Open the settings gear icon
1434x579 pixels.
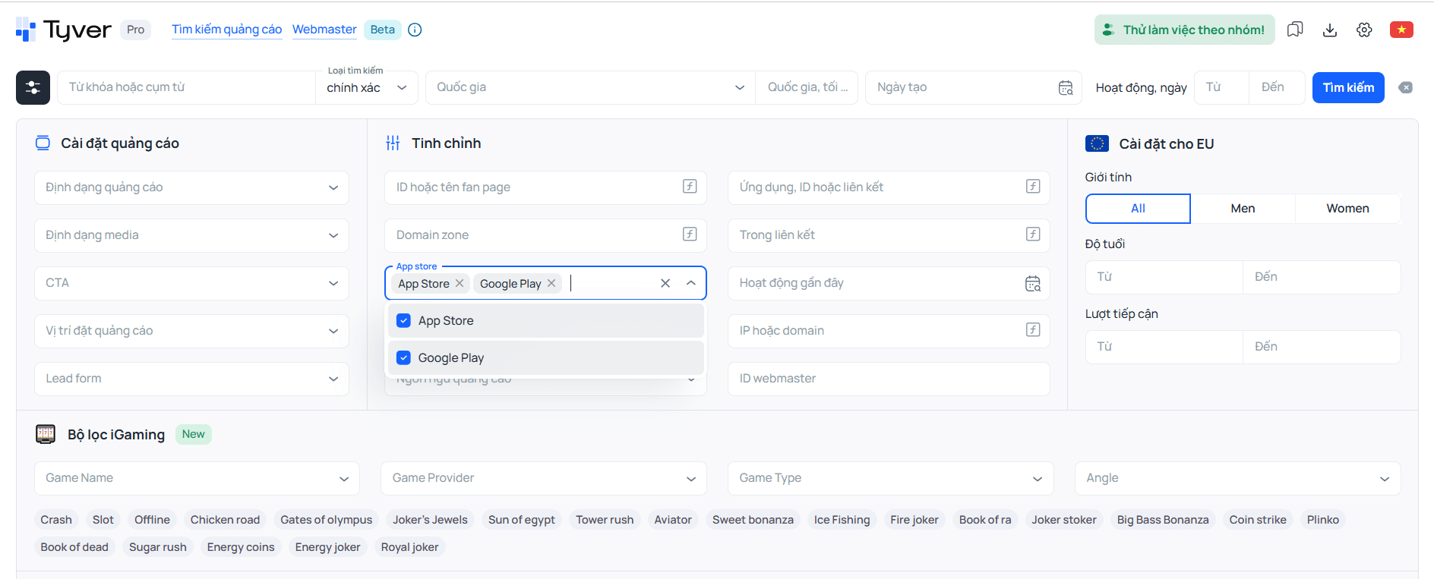[x=1364, y=30]
